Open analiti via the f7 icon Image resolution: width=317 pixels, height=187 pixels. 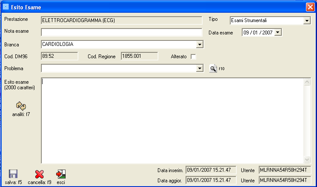coord(21,106)
